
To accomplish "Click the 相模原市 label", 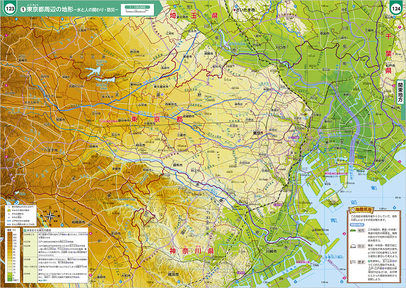I will [x=79, y=222].
